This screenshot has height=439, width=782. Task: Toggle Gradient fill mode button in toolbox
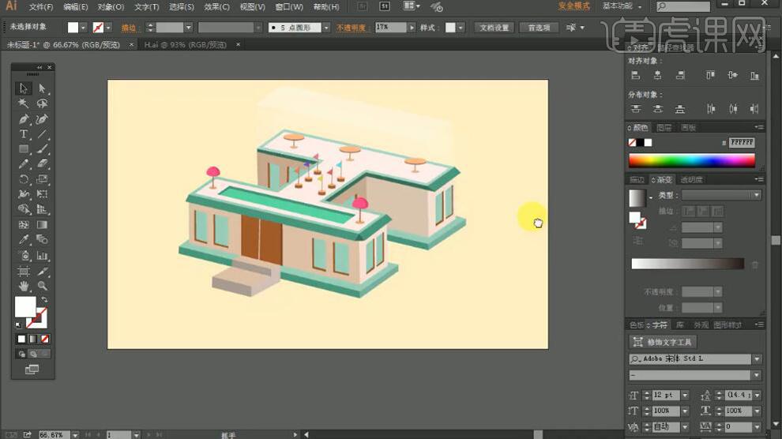33,339
